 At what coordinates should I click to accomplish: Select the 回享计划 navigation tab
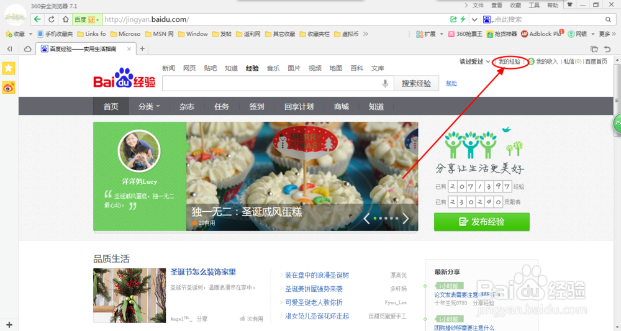(299, 106)
